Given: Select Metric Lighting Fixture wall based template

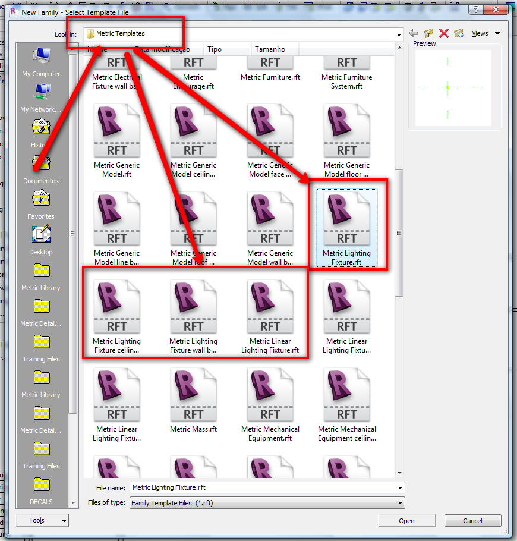Looking at the screenshot, I should click(193, 317).
